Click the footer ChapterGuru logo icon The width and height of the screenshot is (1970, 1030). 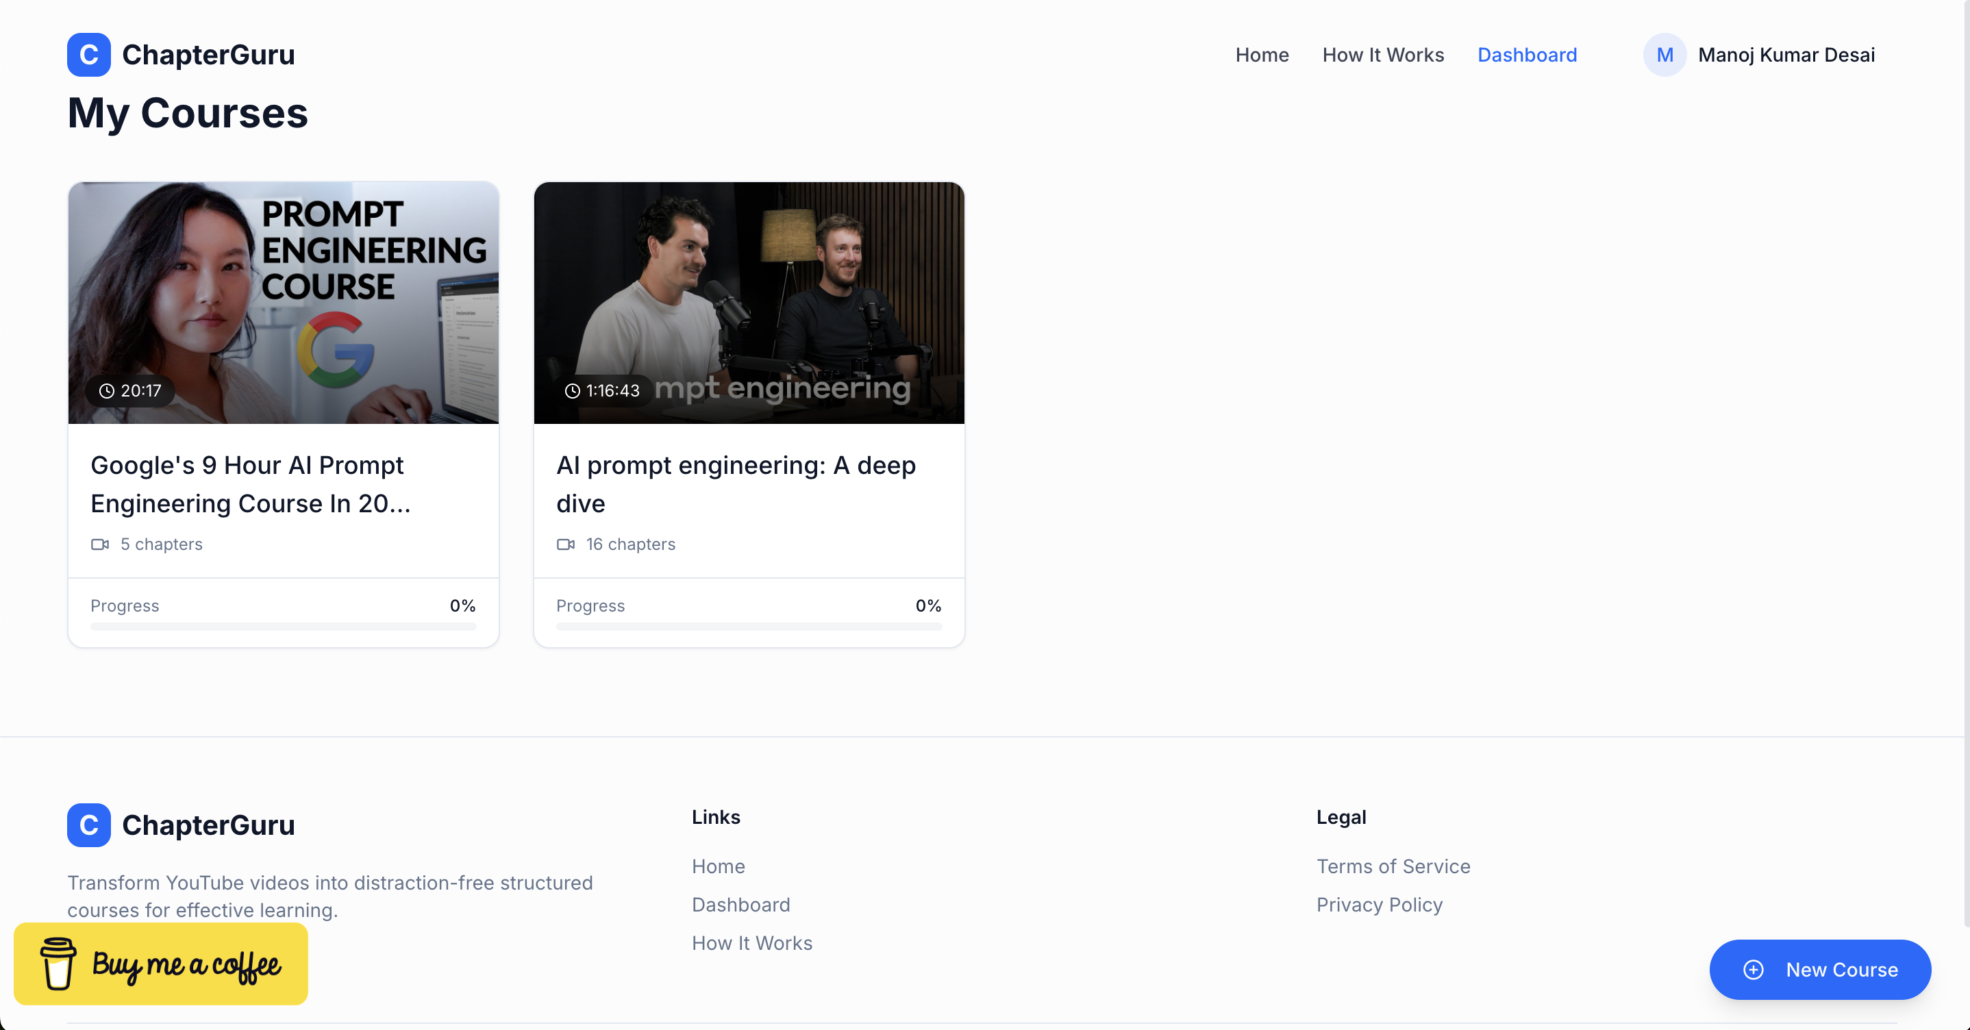89,825
